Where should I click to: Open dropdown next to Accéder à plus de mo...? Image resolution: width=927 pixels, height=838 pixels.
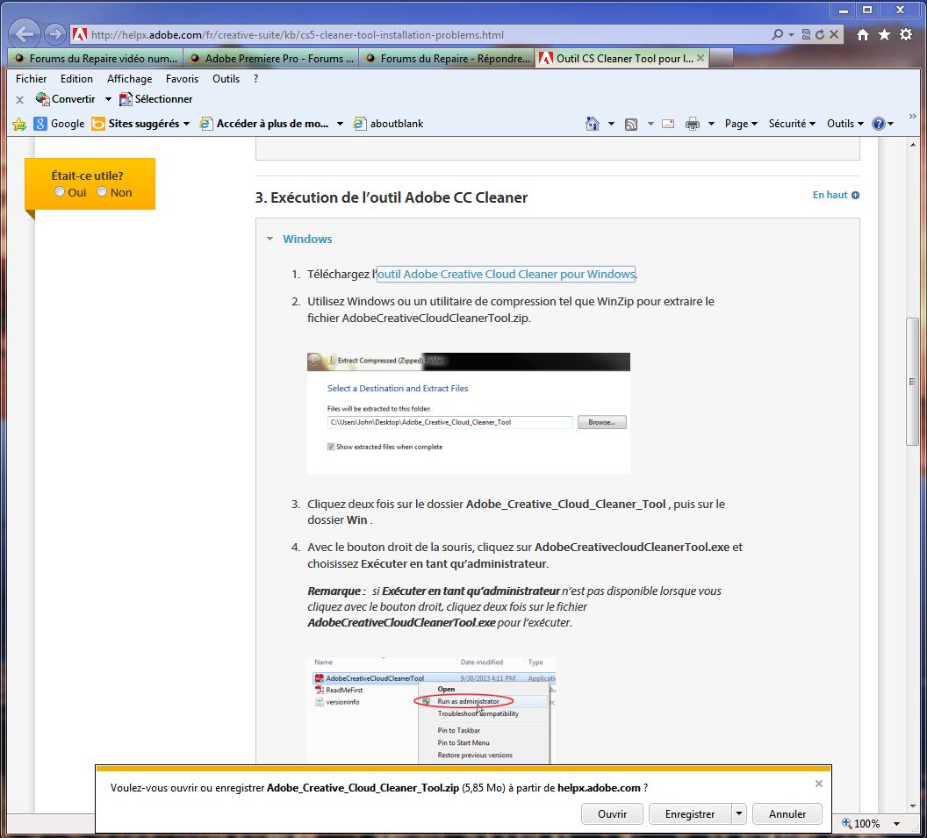pyautogui.click(x=340, y=124)
